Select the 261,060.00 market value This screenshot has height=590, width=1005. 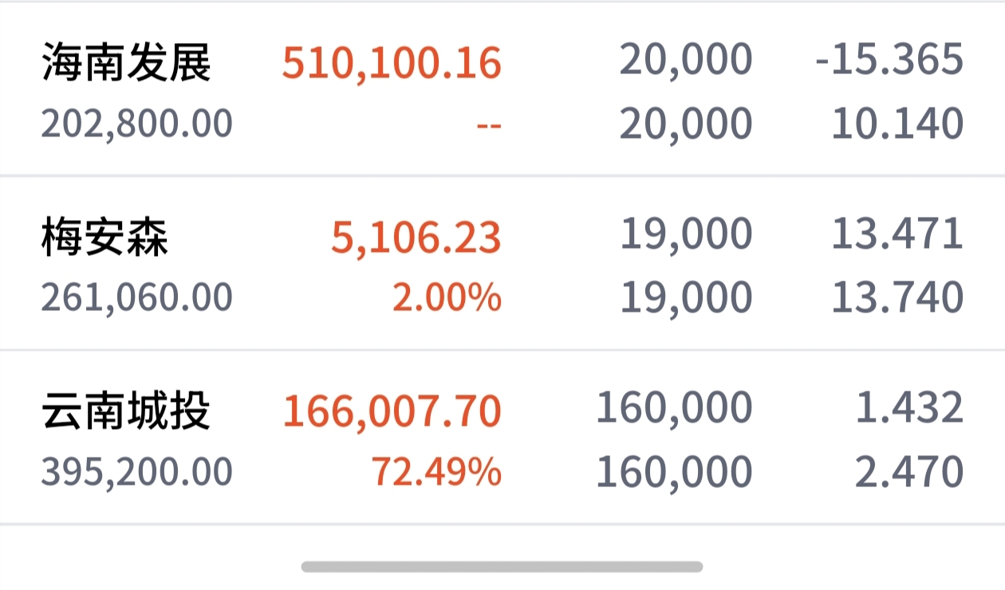point(137,298)
